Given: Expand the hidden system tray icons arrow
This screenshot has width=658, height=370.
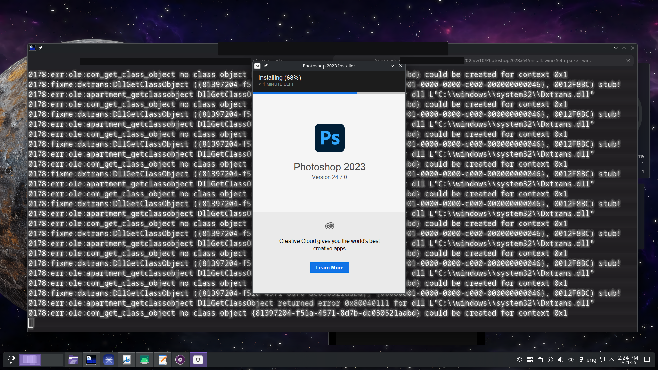Looking at the screenshot, I should [611, 360].
